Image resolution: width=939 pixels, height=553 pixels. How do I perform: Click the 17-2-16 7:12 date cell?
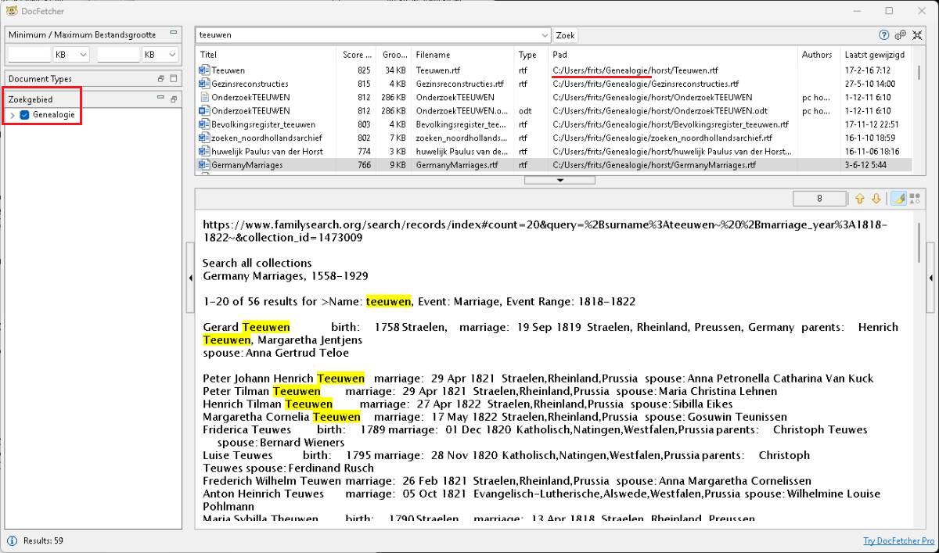click(x=867, y=70)
